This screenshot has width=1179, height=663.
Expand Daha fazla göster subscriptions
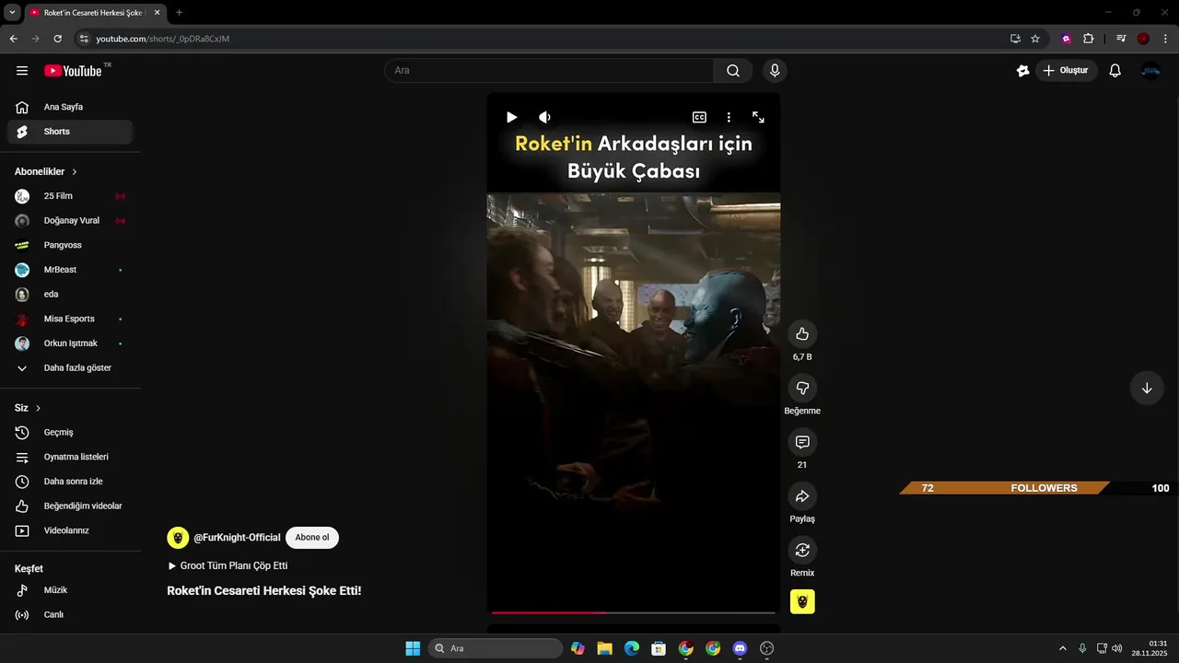tap(70, 368)
